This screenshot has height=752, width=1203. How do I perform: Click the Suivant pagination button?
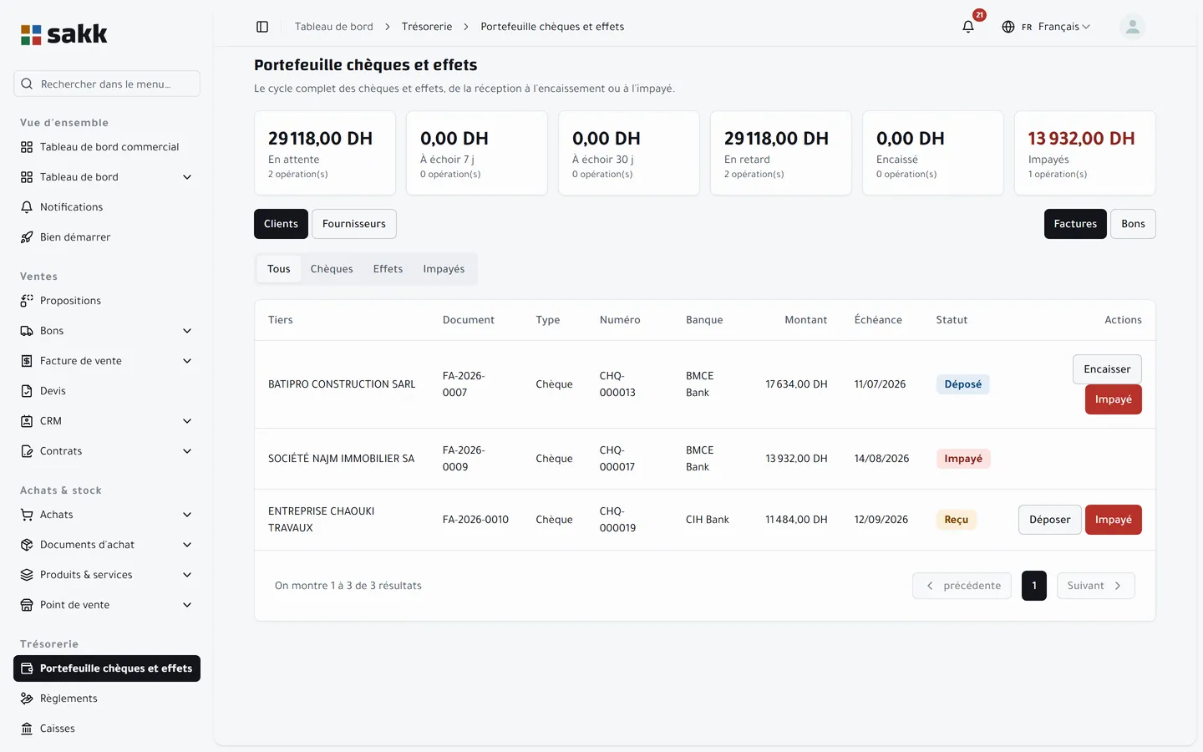pos(1095,586)
